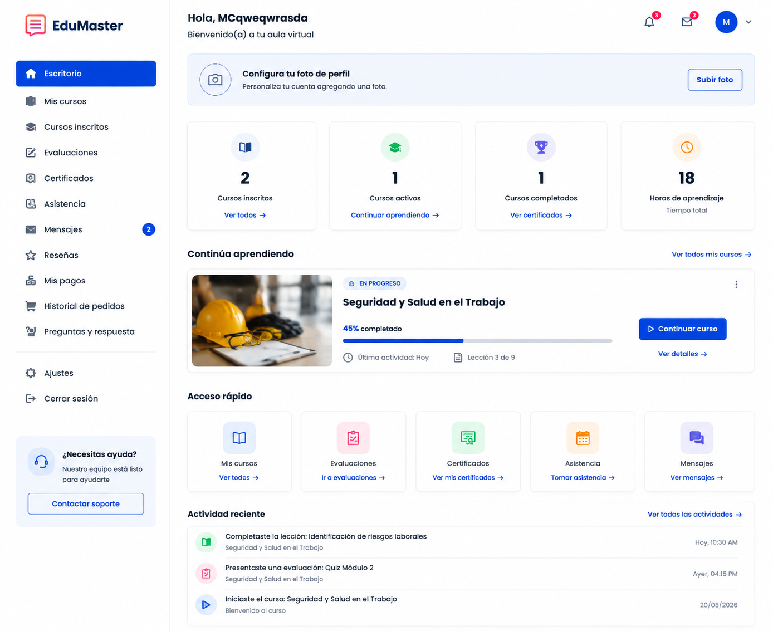
Task: Click the course progress bar
Action: pyautogui.click(x=477, y=340)
